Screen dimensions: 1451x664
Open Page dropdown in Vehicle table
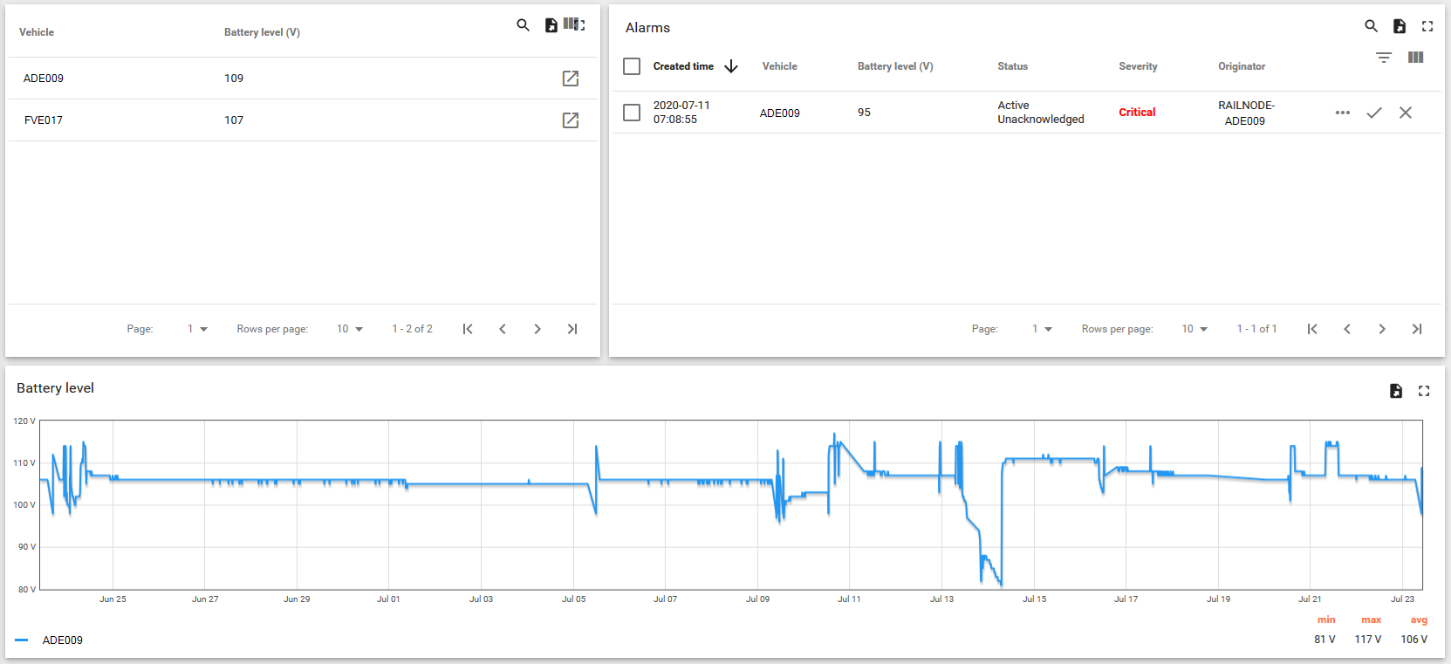197,329
